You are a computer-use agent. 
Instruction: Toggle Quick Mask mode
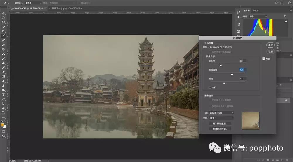pyautogui.click(x=3, y=132)
